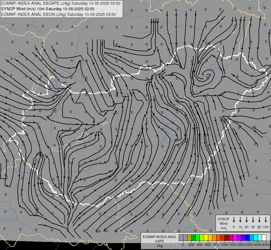The height and width of the screenshot is (250, 271).
Task: Click the 10 m/s wind arrow in legend
Action: point(240,220)
